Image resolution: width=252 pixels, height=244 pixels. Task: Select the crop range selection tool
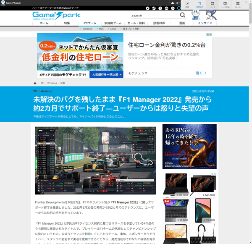(x=200, y=5)
